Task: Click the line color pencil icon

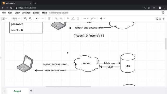Action: click(x=73, y=19)
